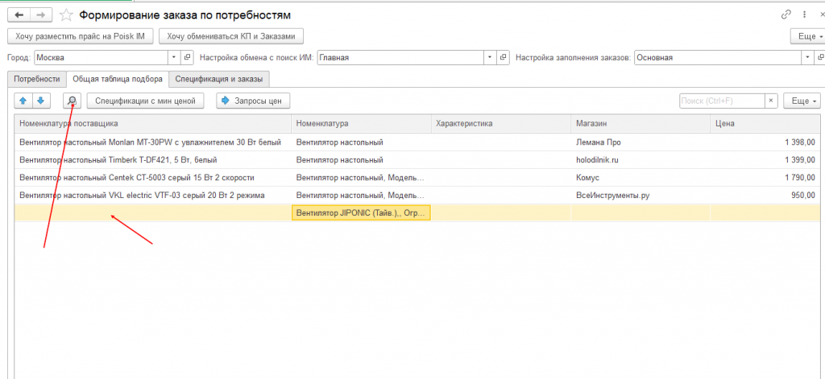Copy link with the chain icon
825x379 pixels.
pyautogui.click(x=786, y=14)
